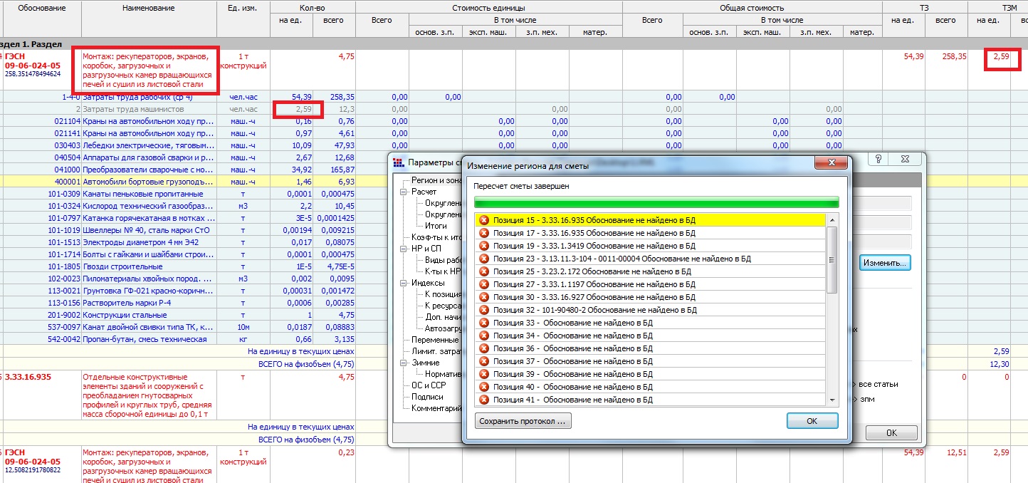Collapse the Расчет tree node
The width and height of the screenshot is (1028, 483).
click(404, 192)
